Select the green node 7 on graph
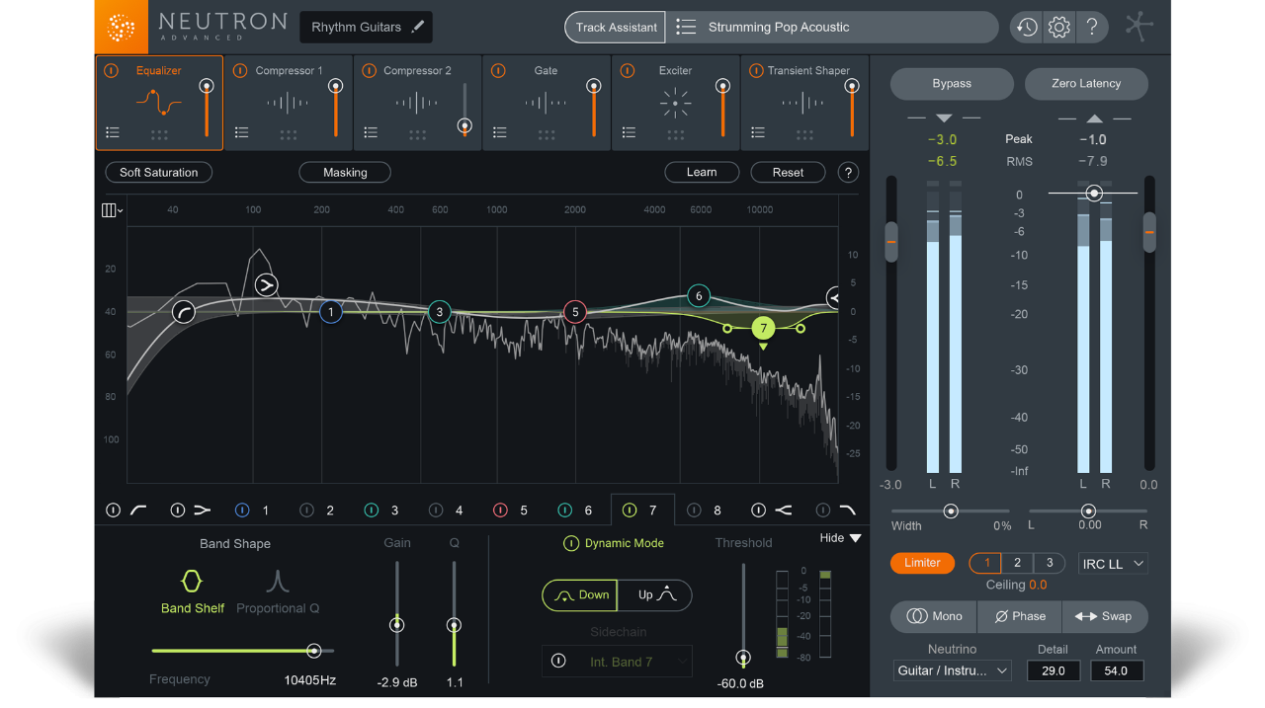This screenshot has height=708, width=1265. click(x=763, y=328)
